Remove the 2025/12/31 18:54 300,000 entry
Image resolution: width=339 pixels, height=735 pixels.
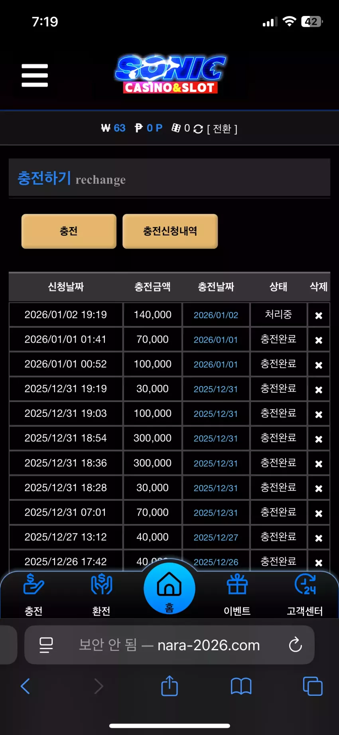pyautogui.click(x=319, y=439)
